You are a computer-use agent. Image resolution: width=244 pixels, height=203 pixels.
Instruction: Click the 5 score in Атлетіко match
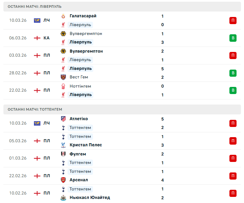tap(163, 119)
